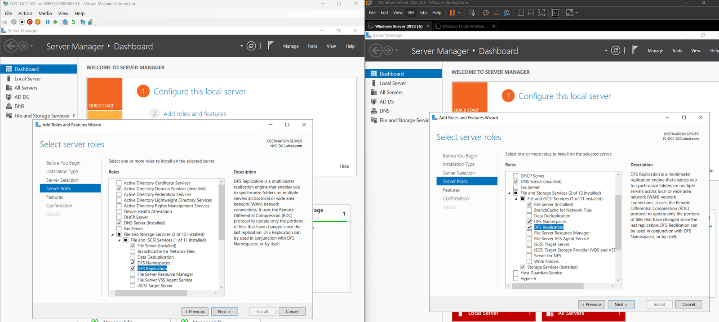Check Hyper-V role in FL-DC1 wizard
719x322 pixels.
click(516, 279)
